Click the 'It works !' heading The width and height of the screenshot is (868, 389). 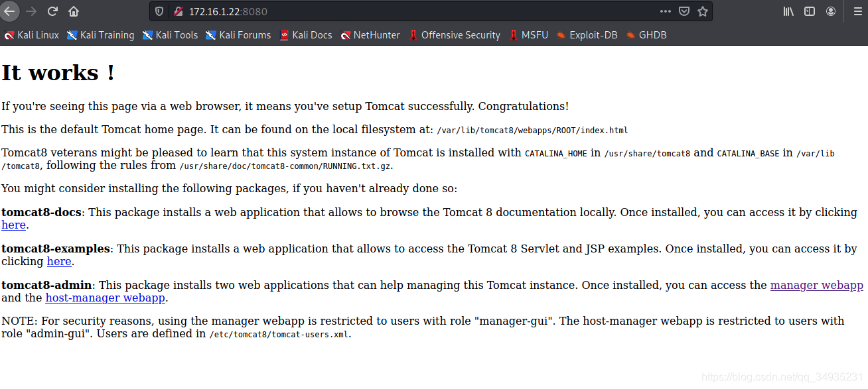[58, 72]
